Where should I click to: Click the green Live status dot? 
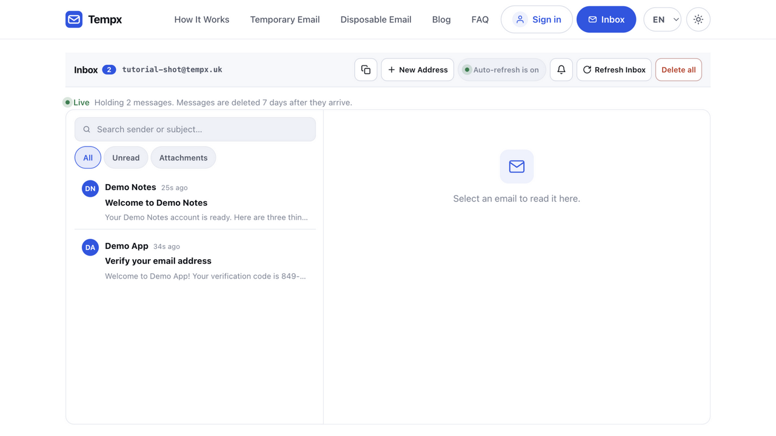pyautogui.click(x=68, y=102)
